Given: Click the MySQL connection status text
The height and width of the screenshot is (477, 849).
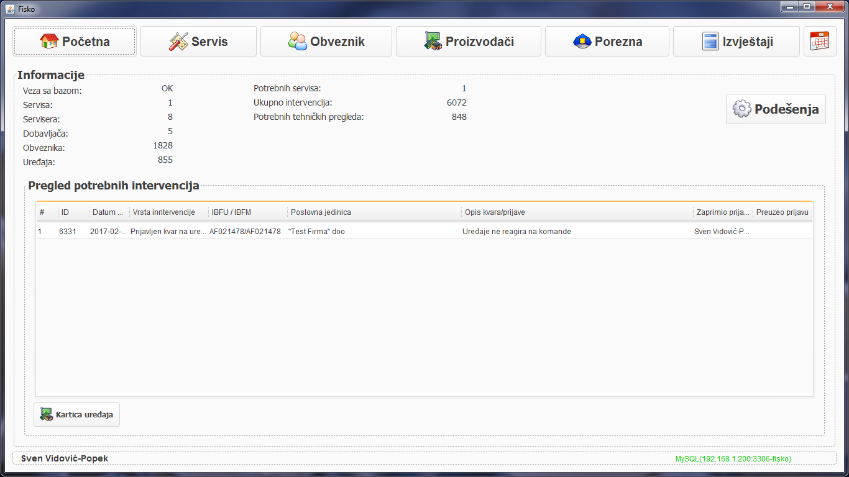Looking at the screenshot, I should [733, 459].
